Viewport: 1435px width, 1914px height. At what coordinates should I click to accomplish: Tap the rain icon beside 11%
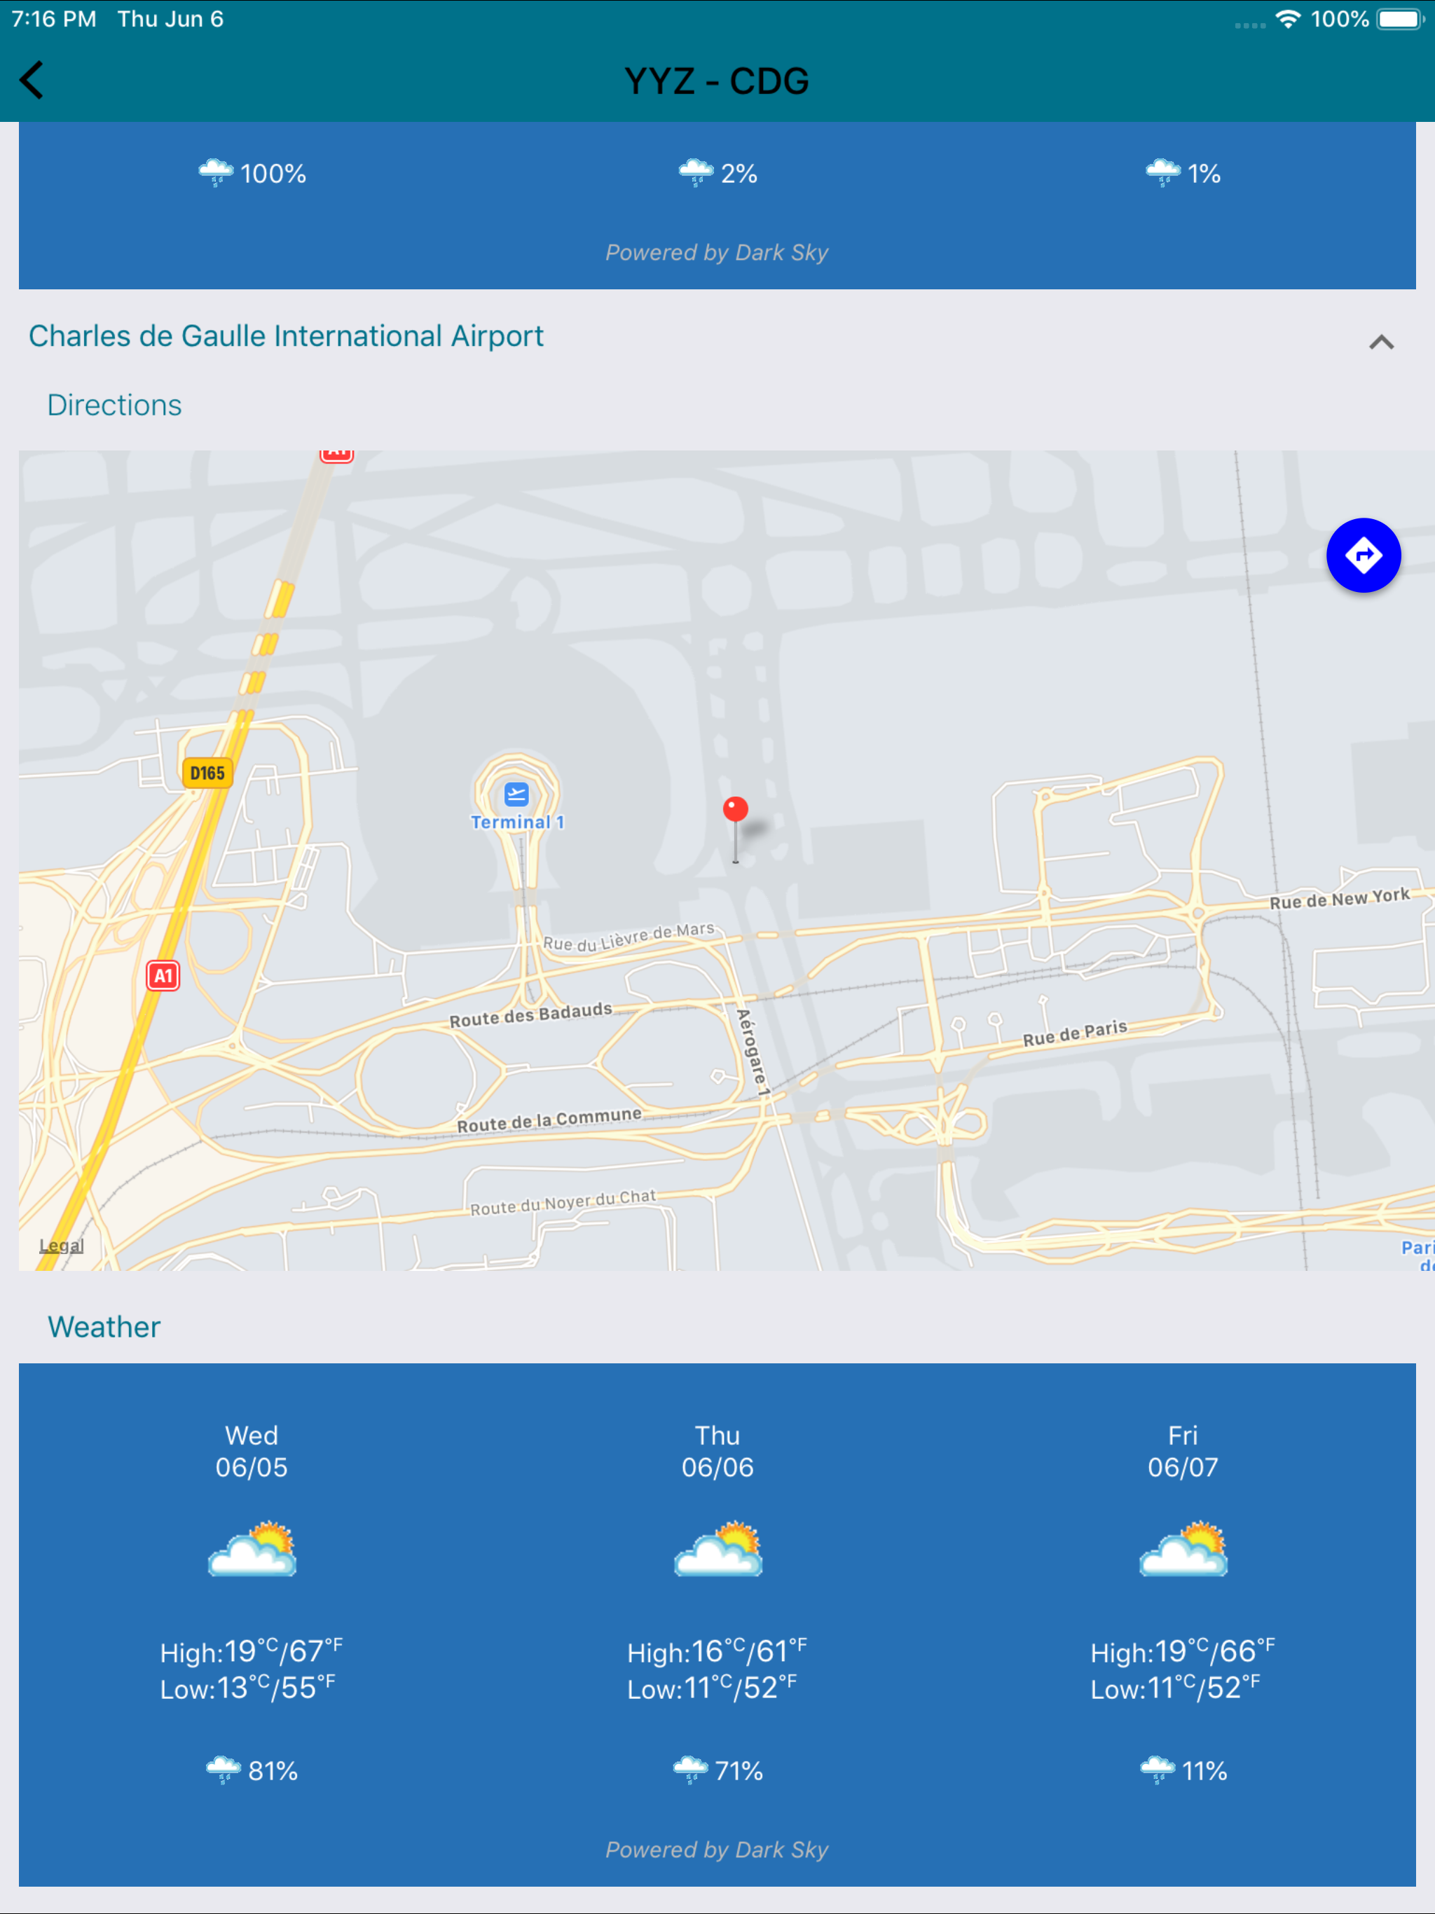coord(1157,1770)
